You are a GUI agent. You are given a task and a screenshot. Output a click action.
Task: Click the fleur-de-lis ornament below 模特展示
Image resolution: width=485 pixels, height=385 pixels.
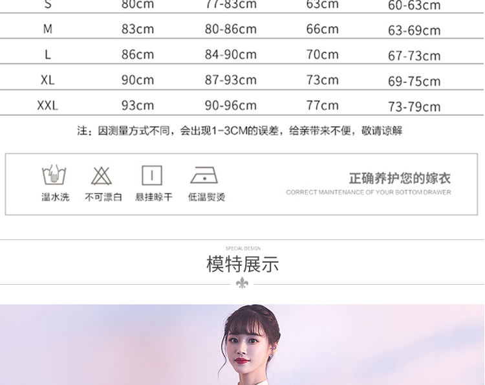[x=242, y=283]
